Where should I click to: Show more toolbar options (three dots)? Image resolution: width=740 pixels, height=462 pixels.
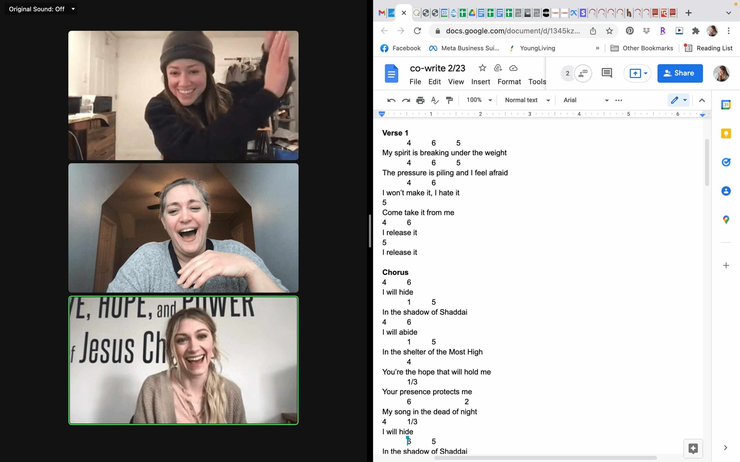coord(619,100)
